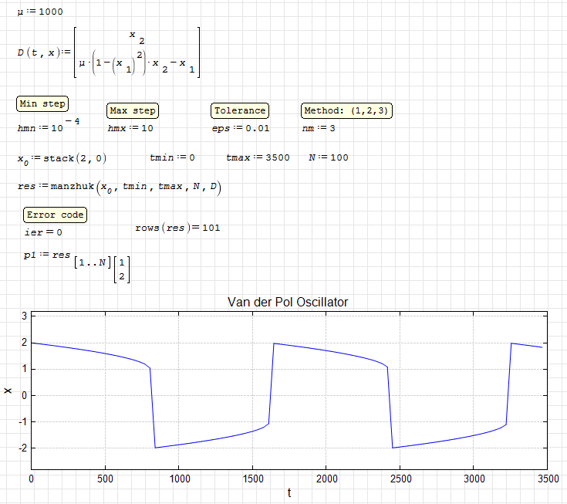This screenshot has width=567, height=504.
Task: Select the Min step text label
Action: [x=42, y=104]
